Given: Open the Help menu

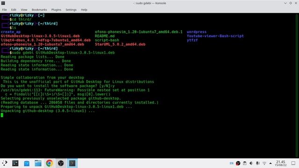Looking at the screenshot, I should click(x=84, y=9).
